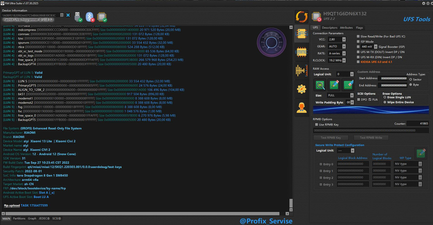The width and height of the screenshot is (433, 225).
Task: Switch to the JEDEC® bottom tab
Action: coord(44,219)
